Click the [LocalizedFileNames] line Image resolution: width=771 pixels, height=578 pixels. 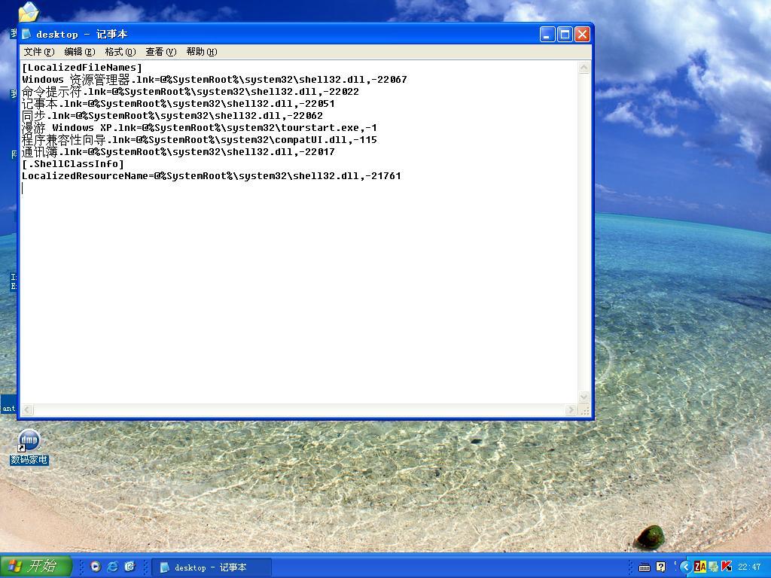click(x=81, y=67)
